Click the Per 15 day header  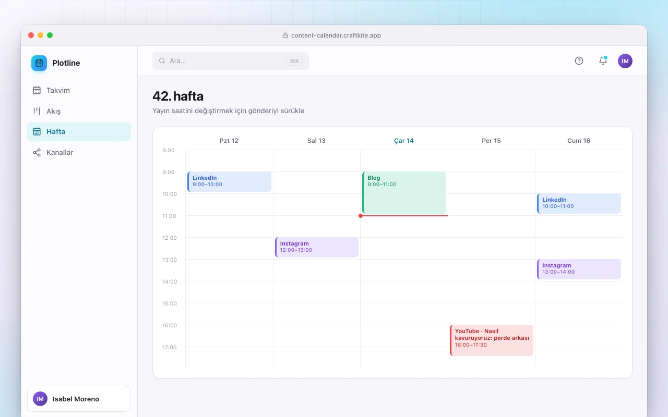tap(491, 141)
